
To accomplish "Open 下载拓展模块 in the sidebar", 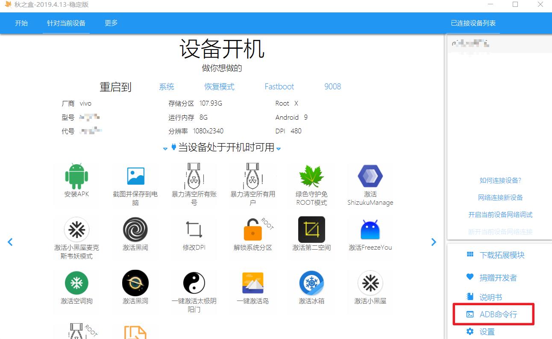I will point(502,255).
